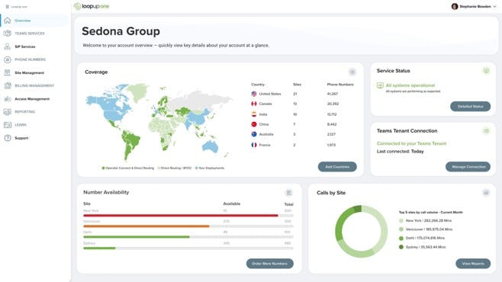This screenshot has height=282, width=502.
Task: Open Site Management in the sidebar
Action: pyautogui.click(x=29, y=73)
